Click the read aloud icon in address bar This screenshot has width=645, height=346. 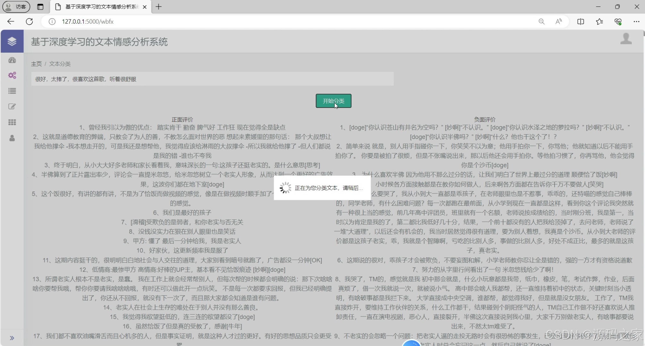[559, 21]
